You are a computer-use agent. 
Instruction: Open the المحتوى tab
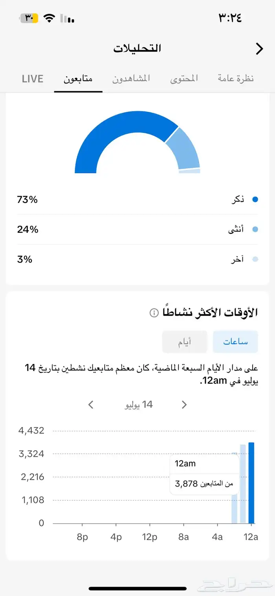tap(184, 79)
